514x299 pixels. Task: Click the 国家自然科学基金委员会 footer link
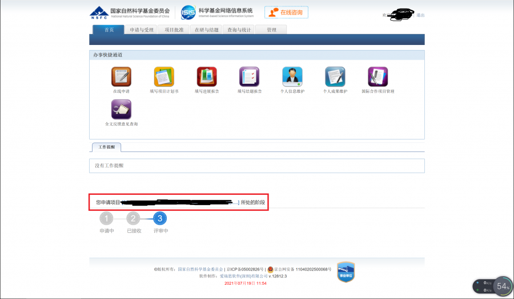tap(200, 269)
